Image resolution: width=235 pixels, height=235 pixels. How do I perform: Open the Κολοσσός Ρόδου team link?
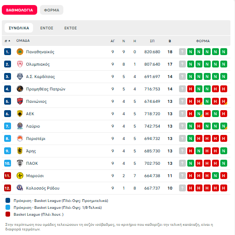pyautogui.click(x=43, y=188)
